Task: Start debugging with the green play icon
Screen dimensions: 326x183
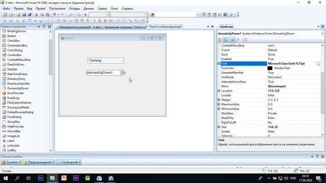Action: [86, 15]
